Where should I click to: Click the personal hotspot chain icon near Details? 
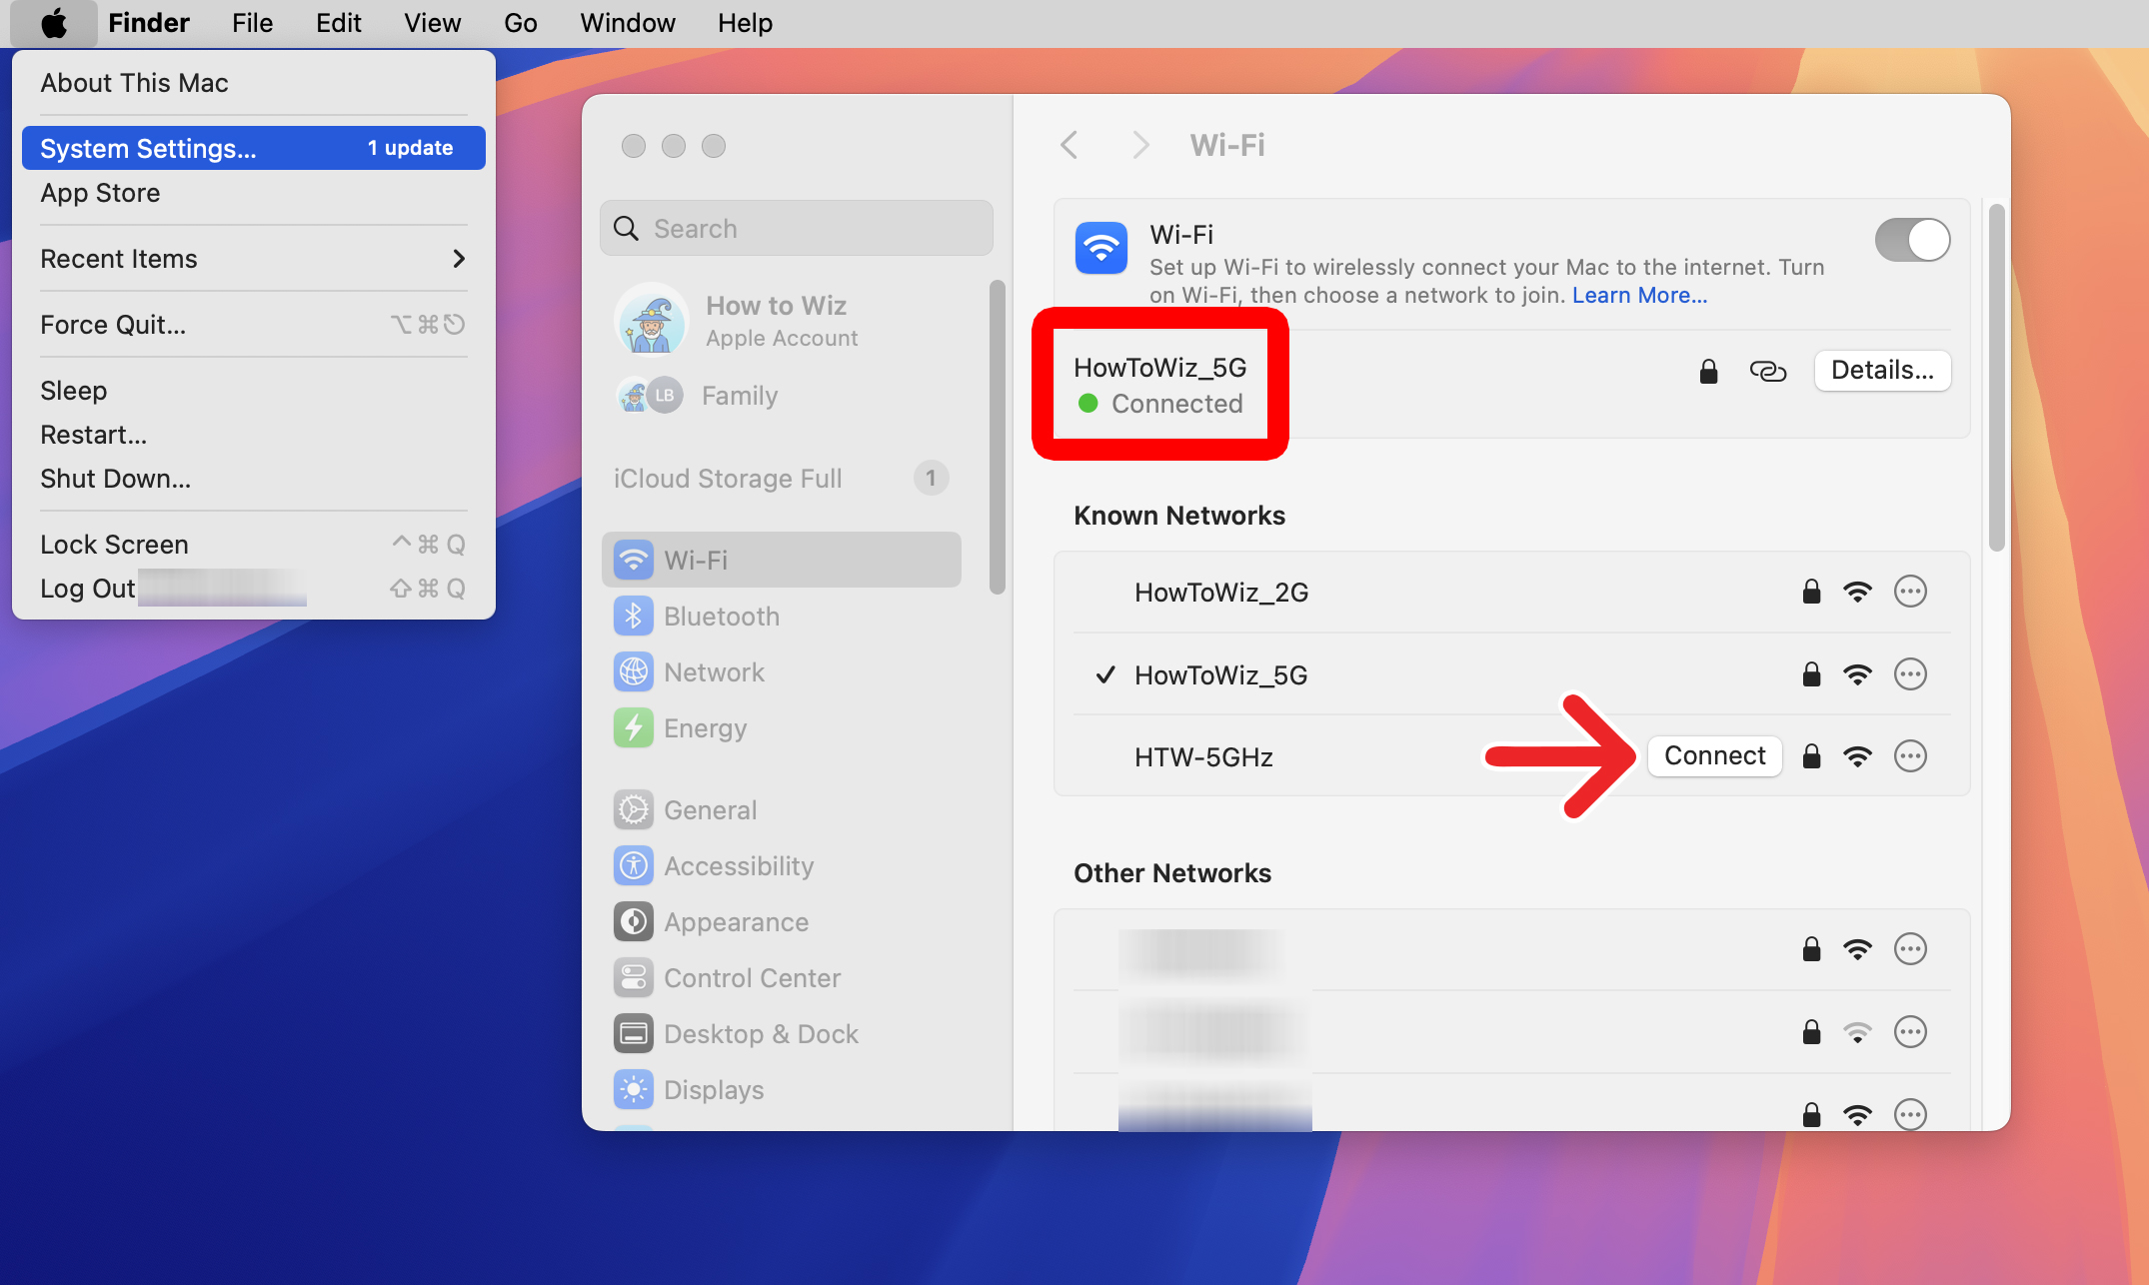pyautogui.click(x=1768, y=371)
